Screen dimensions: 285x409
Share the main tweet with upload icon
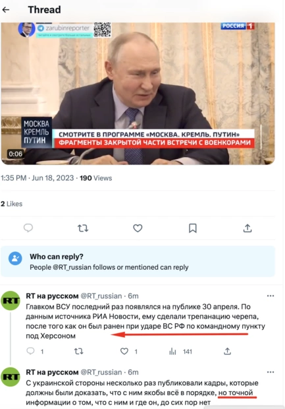[x=247, y=228]
